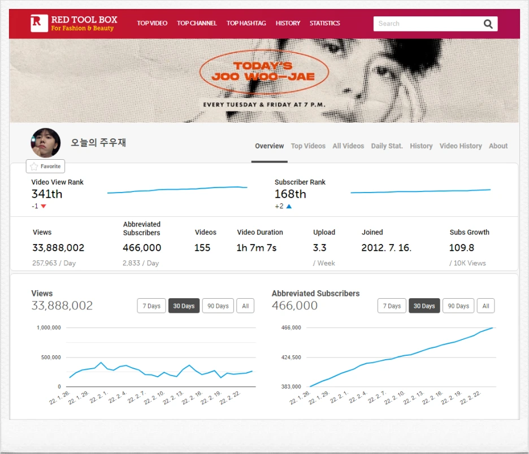Switch to the Video History tab
This screenshot has height=454, width=529.
461,146
